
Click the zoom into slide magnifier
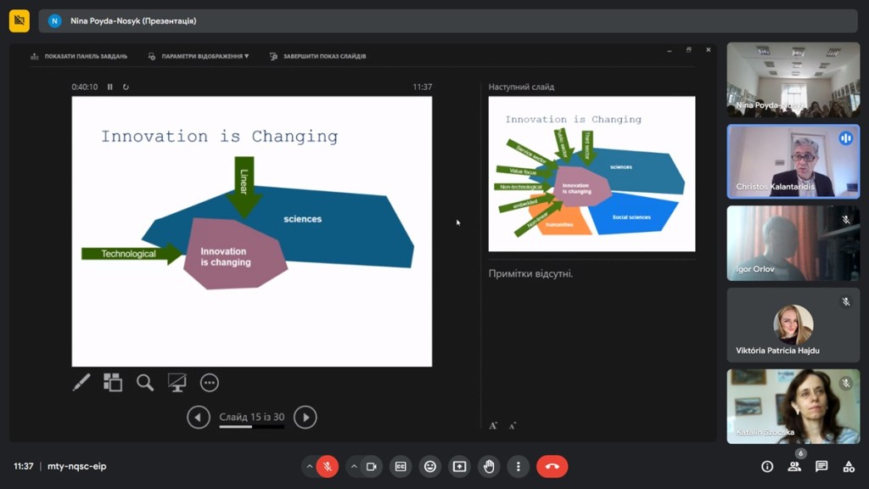pos(145,383)
